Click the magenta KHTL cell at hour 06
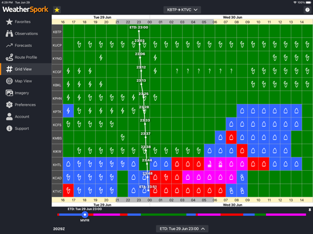 click(221, 164)
